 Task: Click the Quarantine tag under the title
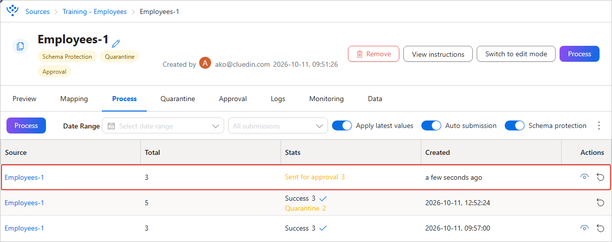120,57
